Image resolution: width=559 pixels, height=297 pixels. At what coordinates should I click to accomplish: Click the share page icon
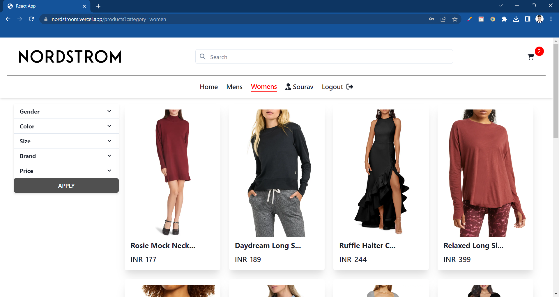click(x=443, y=19)
